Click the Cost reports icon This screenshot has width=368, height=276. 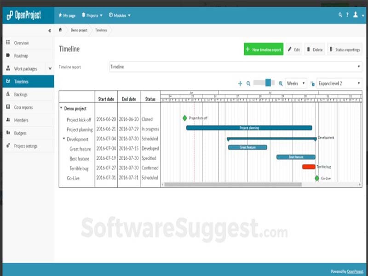[8, 107]
